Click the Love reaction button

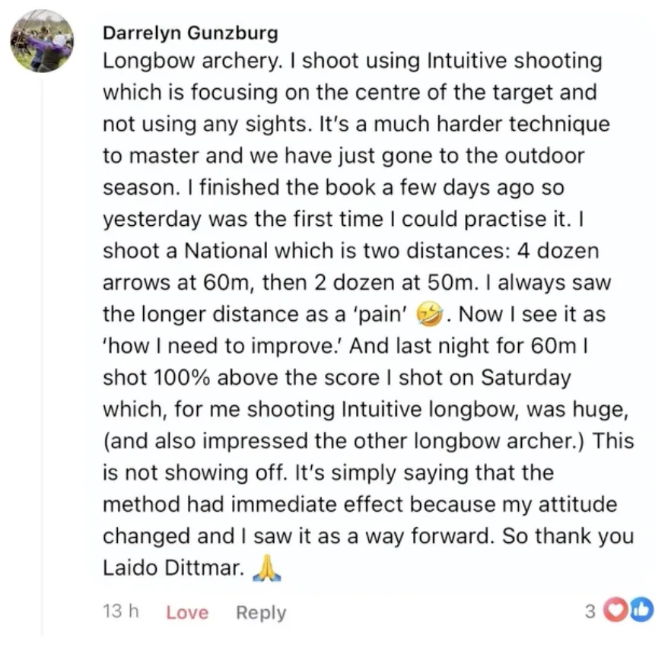187,612
